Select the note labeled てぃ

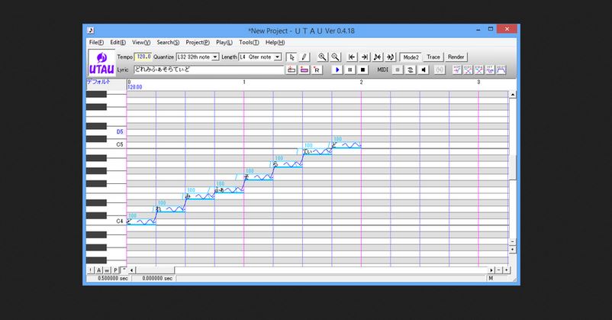click(x=317, y=152)
